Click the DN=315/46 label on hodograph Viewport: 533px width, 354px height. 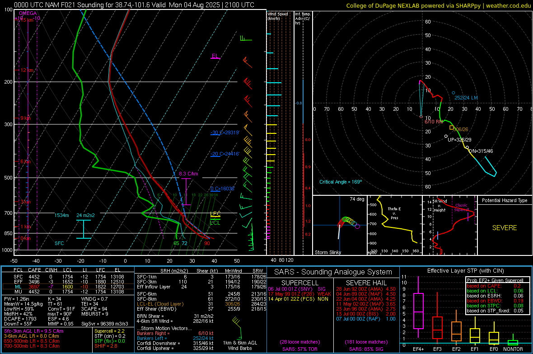click(x=481, y=151)
